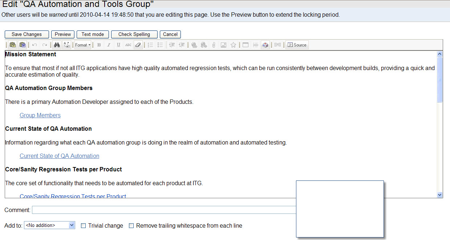This screenshot has width=450, height=240.
Task: Expand the Add to No addition dropdown
Action: [x=50, y=225]
